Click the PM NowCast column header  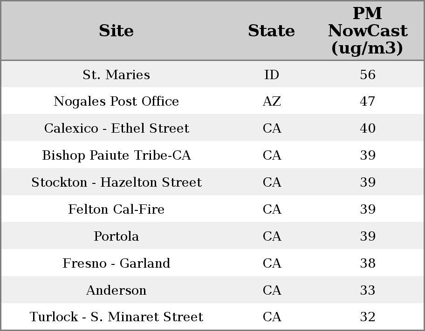tap(367, 31)
